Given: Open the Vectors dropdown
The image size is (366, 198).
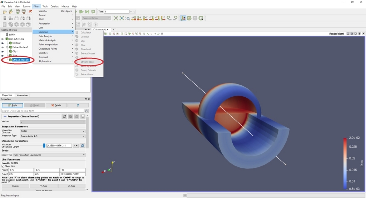Looking at the screenshot, I should [x=53, y=122].
